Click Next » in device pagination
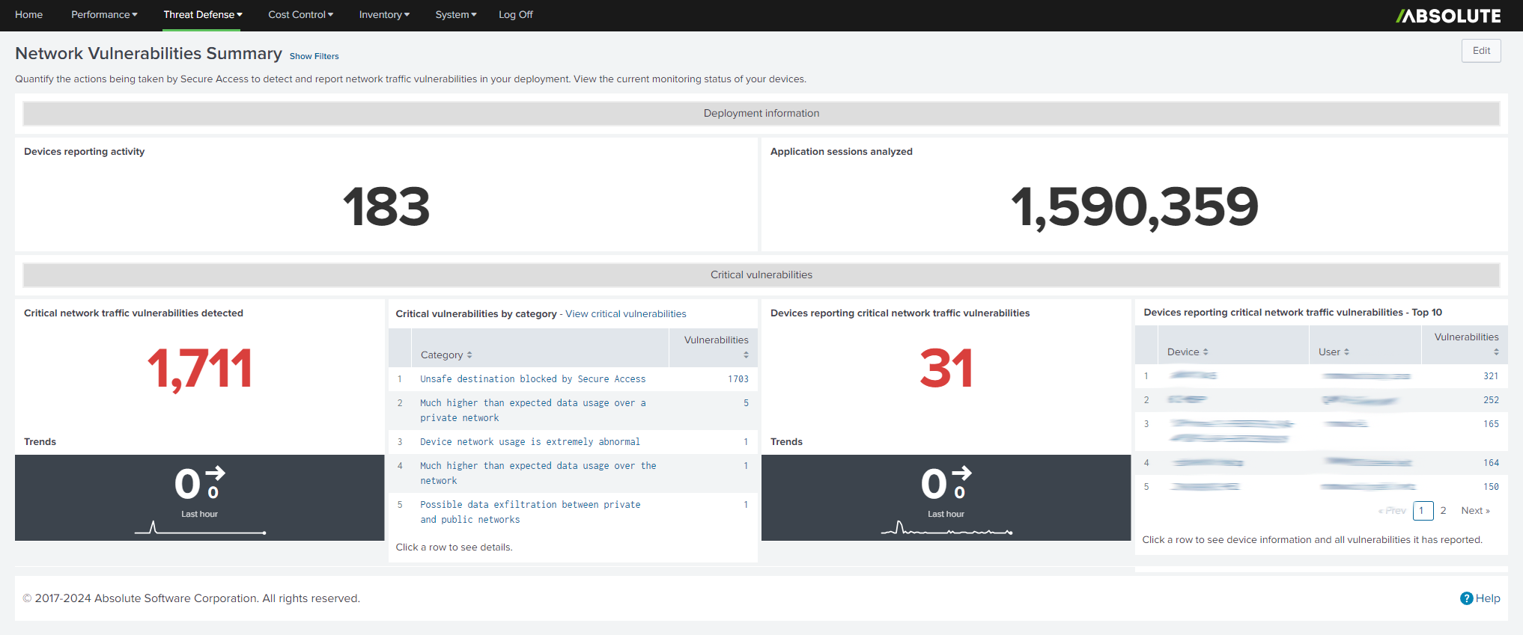 click(1475, 511)
